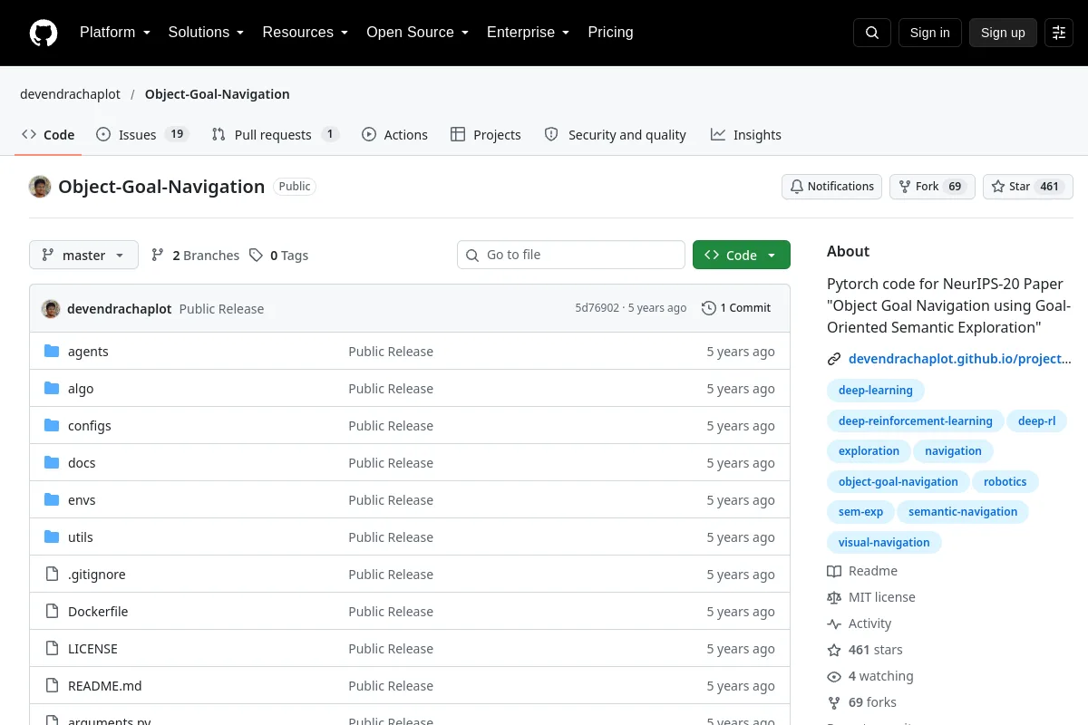Viewport: 1088px width, 725px height.
Task: Open commit hash 5d76902
Action: click(x=597, y=308)
